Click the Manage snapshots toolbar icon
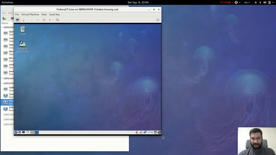 57,20
